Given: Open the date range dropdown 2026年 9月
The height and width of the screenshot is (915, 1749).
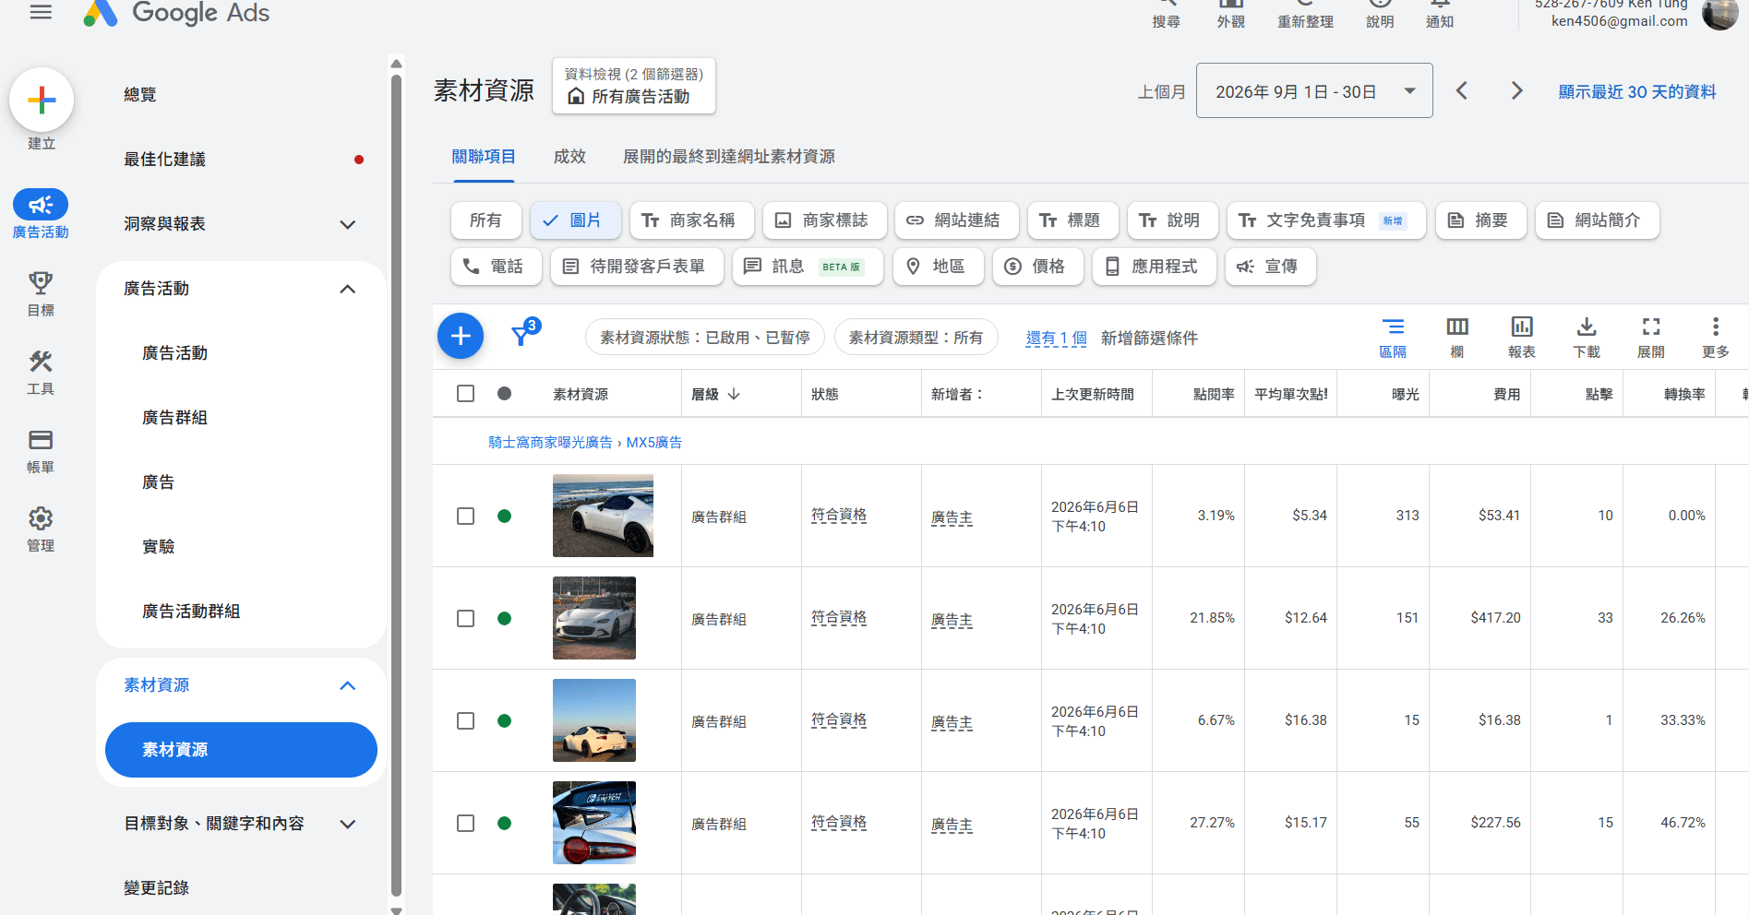Looking at the screenshot, I should [x=1314, y=90].
